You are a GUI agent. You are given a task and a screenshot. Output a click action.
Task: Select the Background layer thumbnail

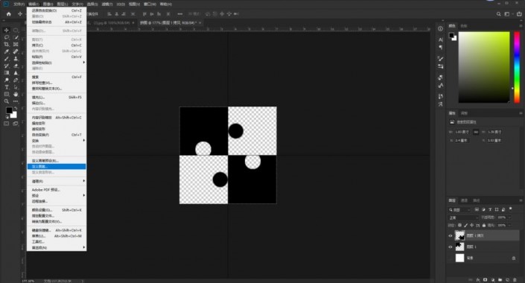(x=459, y=258)
